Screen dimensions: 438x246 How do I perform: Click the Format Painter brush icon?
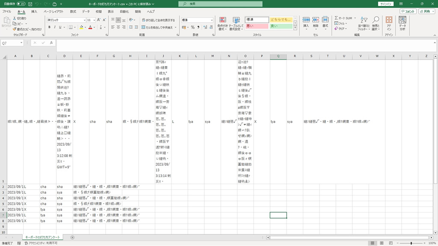(14, 29)
